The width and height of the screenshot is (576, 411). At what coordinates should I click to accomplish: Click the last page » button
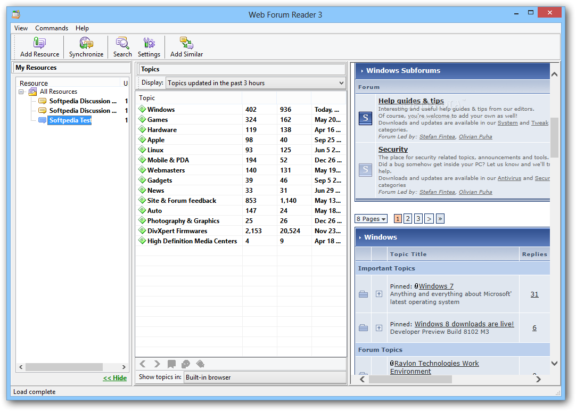click(440, 219)
